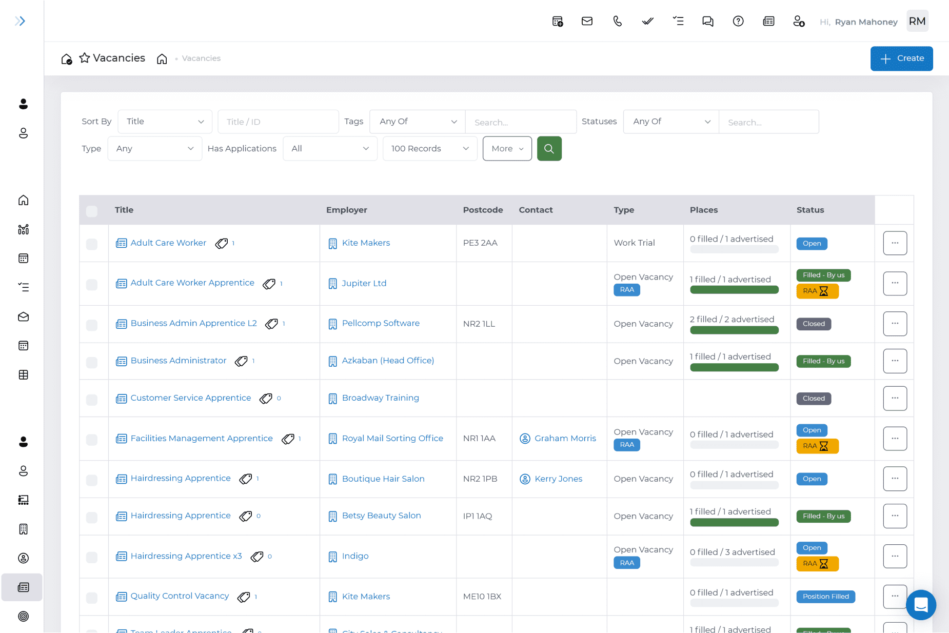
Task: Open the chat messages icon in header
Action: point(707,21)
